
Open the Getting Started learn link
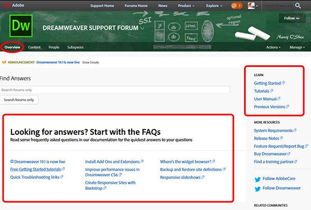(x=267, y=83)
